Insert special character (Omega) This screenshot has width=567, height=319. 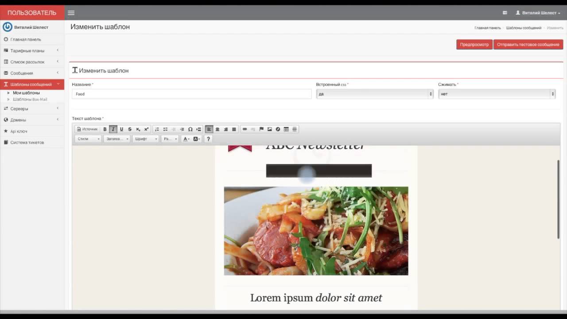pyautogui.click(x=190, y=129)
